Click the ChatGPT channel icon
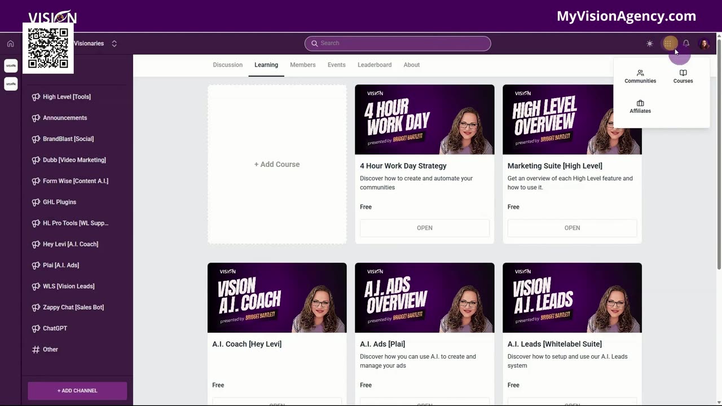The width and height of the screenshot is (722, 406). [36, 328]
